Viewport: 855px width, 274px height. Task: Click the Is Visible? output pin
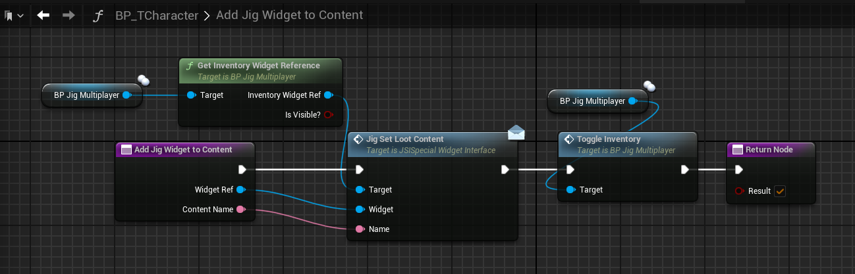click(x=329, y=115)
